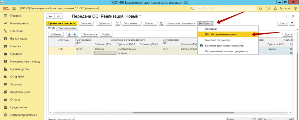299x120 pixels.
Task: Open the Кадровый учет section
Action: [x=20, y=92]
